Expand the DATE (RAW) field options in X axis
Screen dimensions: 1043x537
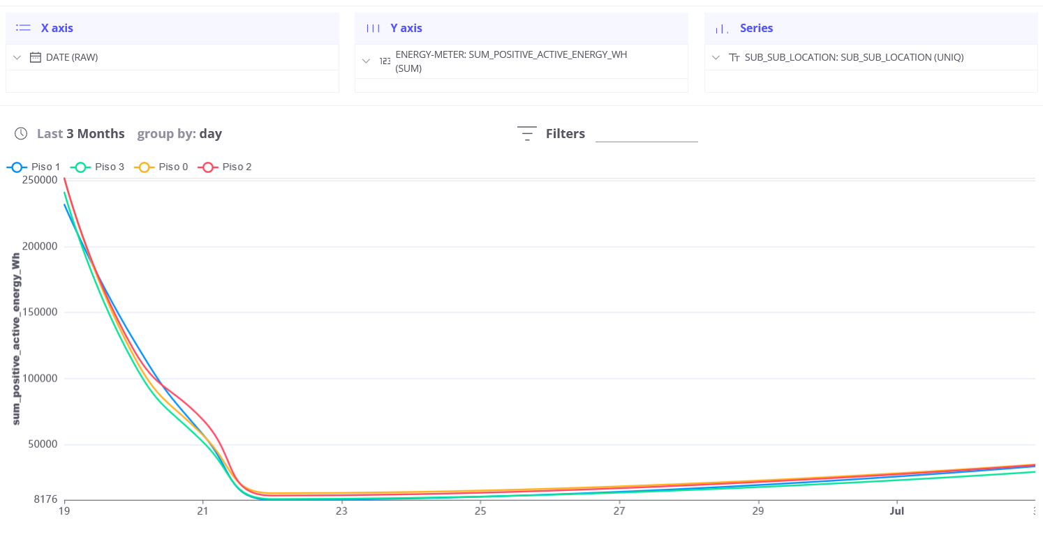pyautogui.click(x=17, y=56)
